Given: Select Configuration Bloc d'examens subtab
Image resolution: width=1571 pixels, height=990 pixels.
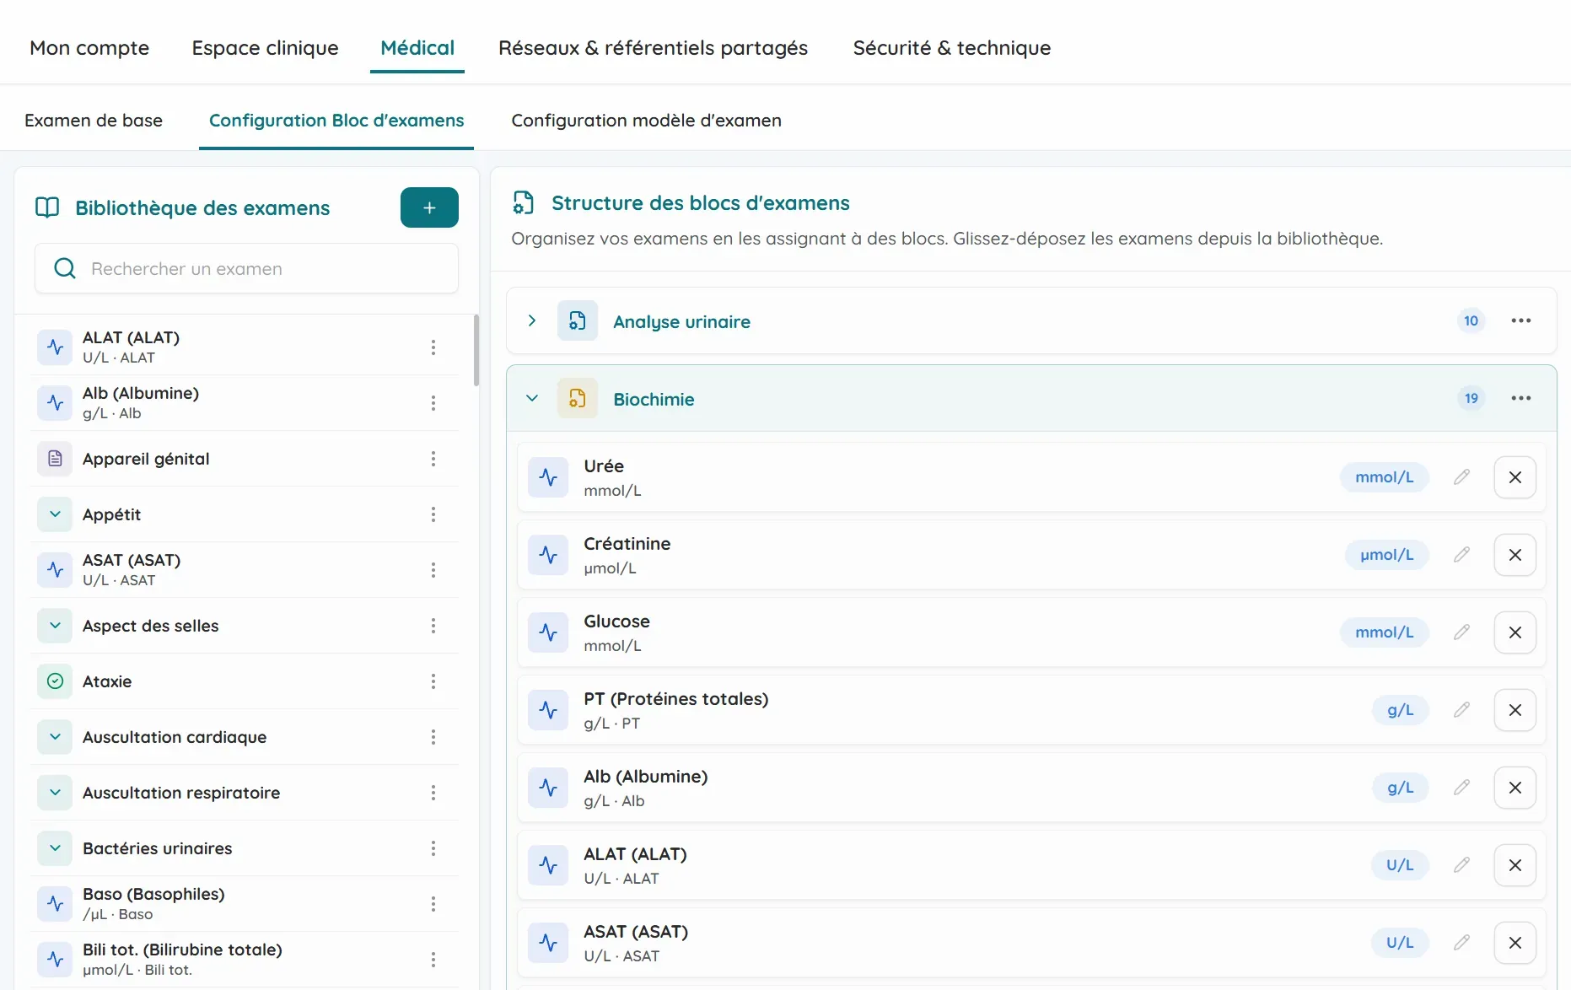Looking at the screenshot, I should (x=336, y=121).
